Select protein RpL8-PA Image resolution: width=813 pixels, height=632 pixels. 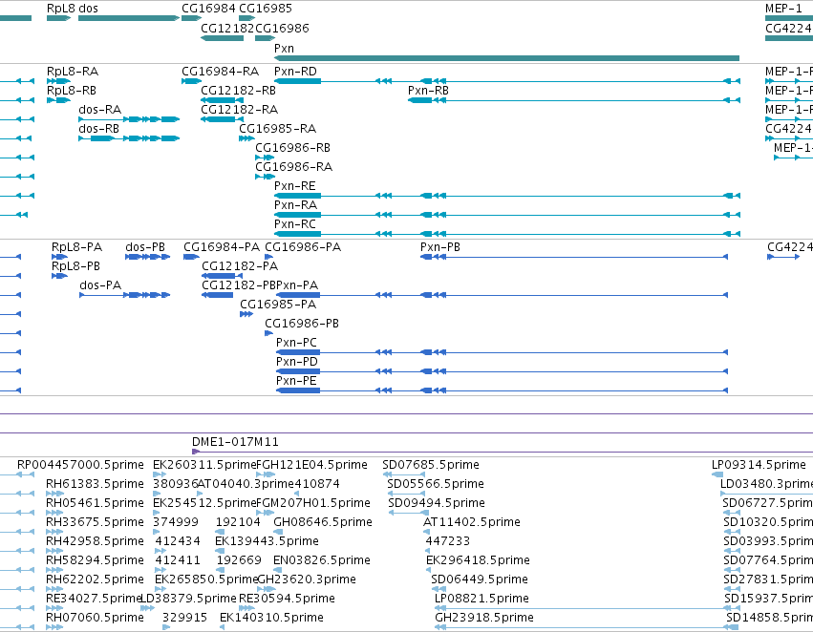point(59,257)
